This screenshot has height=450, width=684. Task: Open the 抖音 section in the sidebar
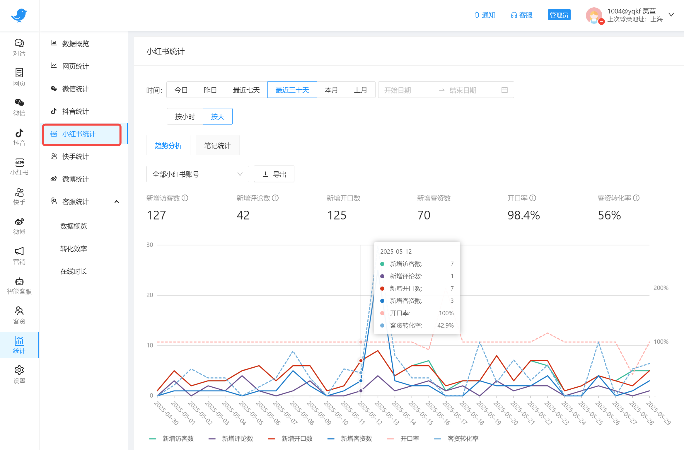[x=19, y=136]
